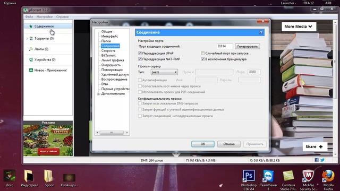Click the Применить button
340x191 pixels.
pos(255,144)
